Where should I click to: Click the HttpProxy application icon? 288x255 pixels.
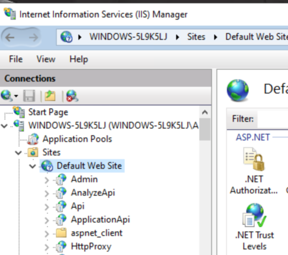coord(61,247)
